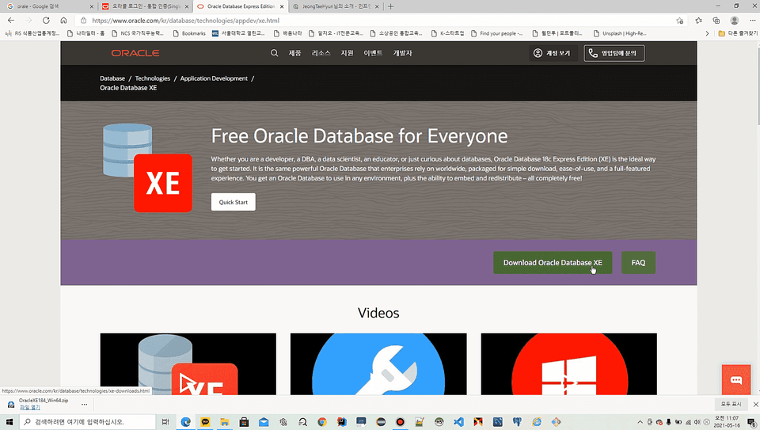Click the browser Back arrow
Image resolution: width=760 pixels, height=430 pixels.
point(11,21)
